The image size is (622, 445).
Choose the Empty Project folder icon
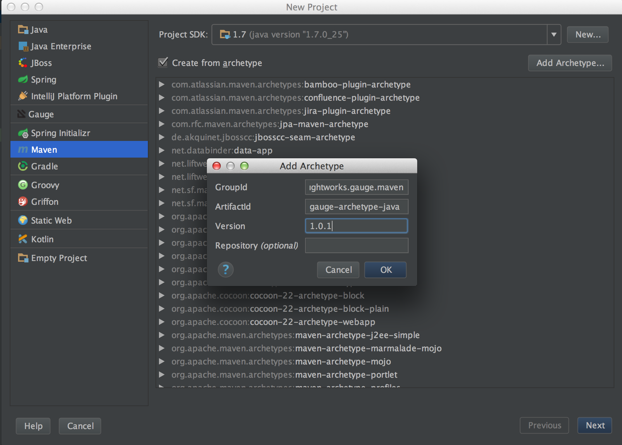pyautogui.click(x=23, y=258)
